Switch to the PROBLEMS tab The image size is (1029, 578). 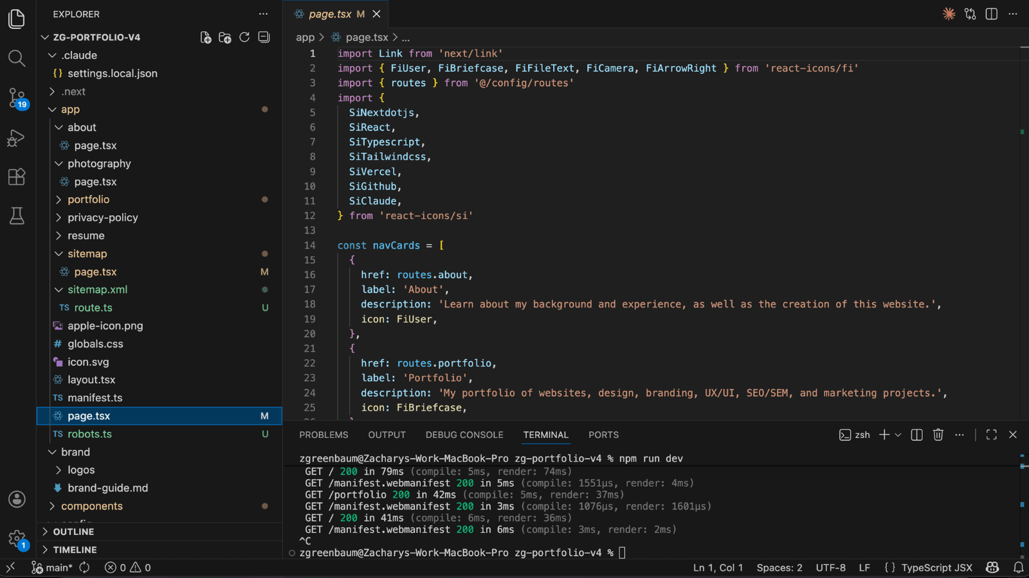click(323, 435)
